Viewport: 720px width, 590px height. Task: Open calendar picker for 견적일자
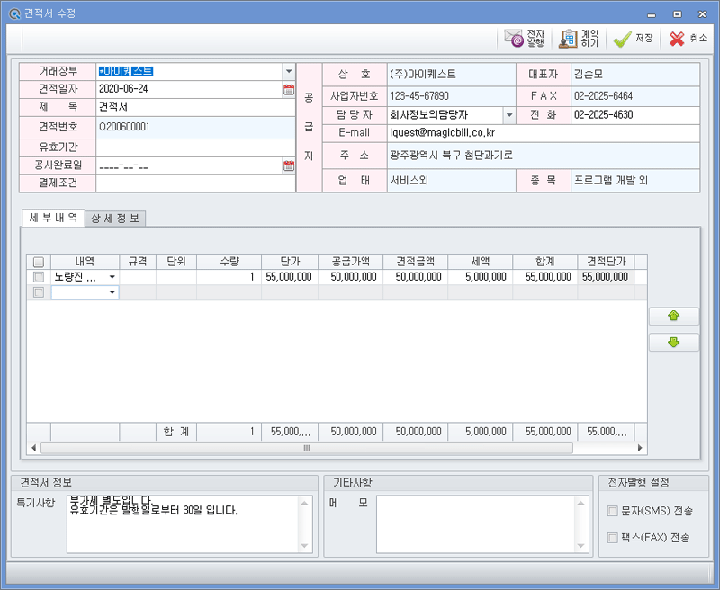click(x=289, y=89)
